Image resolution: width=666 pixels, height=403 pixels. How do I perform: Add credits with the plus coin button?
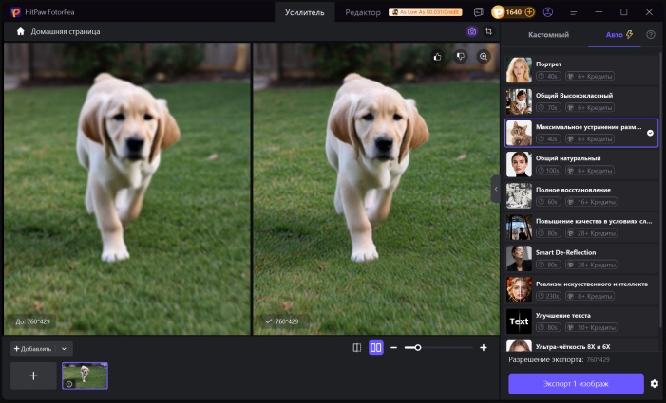point(529,12)
